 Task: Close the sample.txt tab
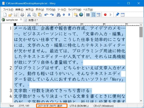coord(21,19)
